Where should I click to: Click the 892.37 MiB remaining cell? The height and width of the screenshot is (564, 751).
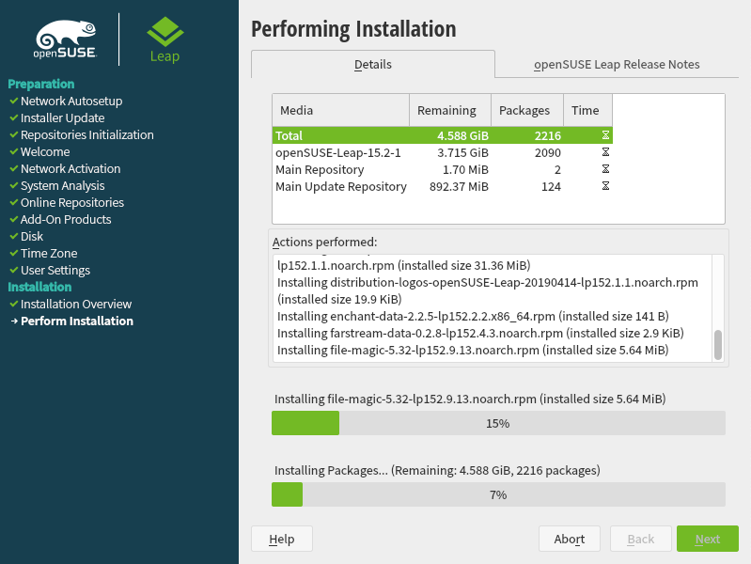[x=459, y=186]
